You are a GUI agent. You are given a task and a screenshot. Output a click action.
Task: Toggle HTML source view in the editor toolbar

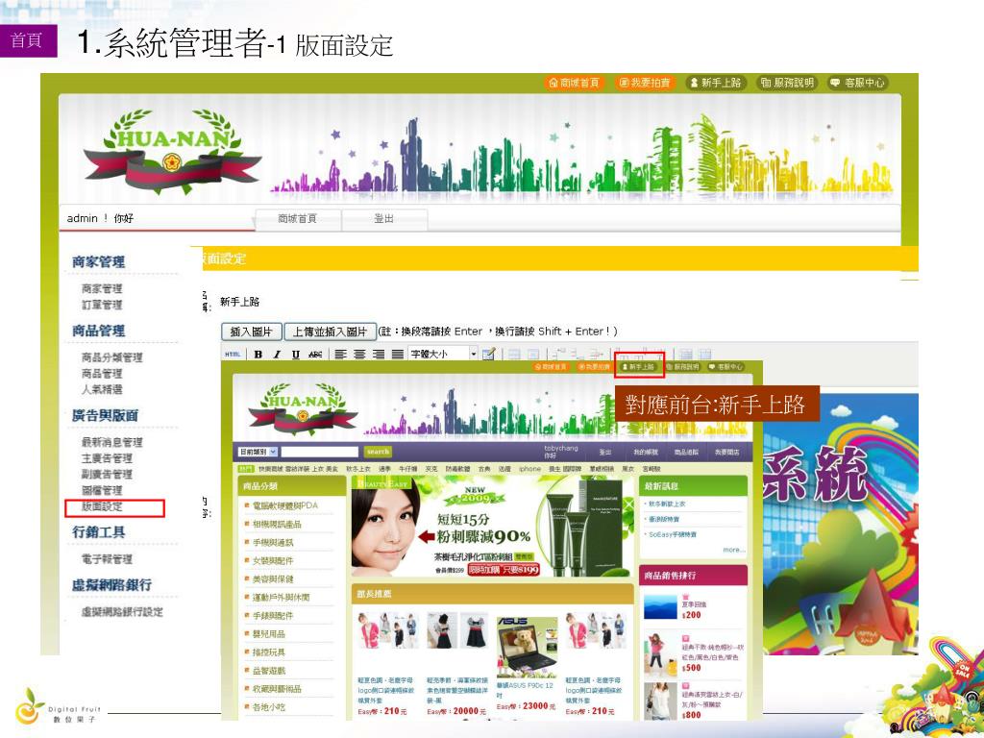[x=233, y=354]
